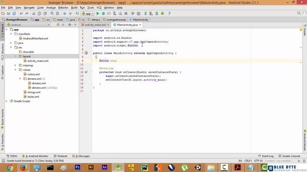The height and width of the screenshot is (172, 307).
Task: Click the Debug app bug icon
Action: 104,13
